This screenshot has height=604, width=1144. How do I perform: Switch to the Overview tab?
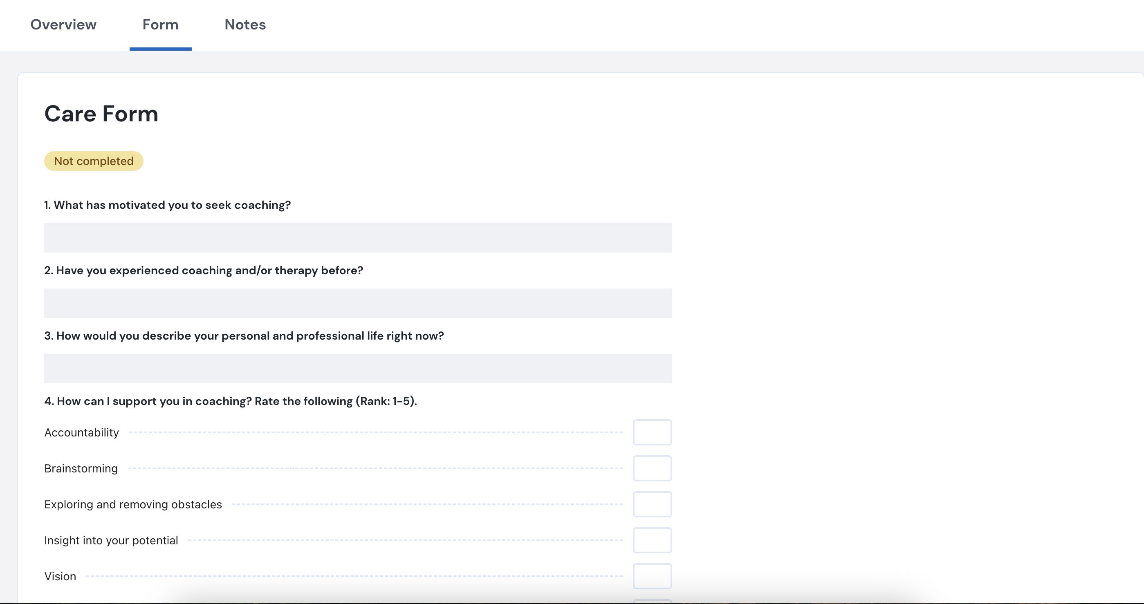[x=63, y=25]
